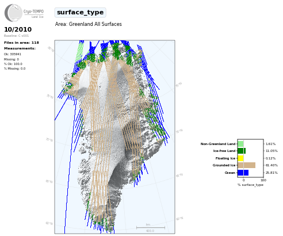283x236 pixels.
Task: Click the surface_type title badge
Action: click(x=80, y=13)
